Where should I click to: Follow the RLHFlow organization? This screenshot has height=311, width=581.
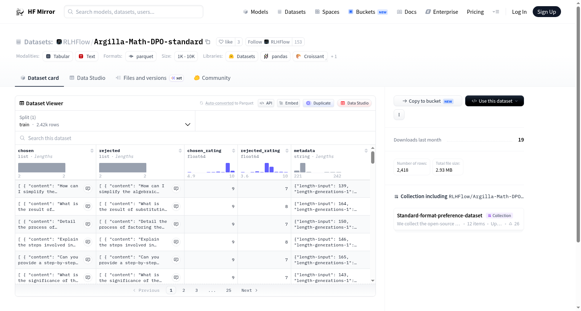point(269,42)
